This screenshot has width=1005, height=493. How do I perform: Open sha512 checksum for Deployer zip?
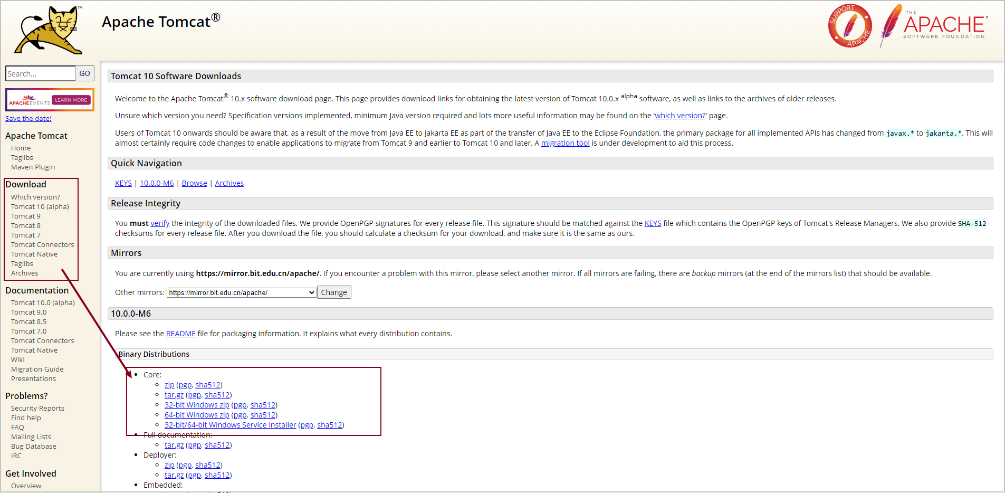[x=208, y=465]
